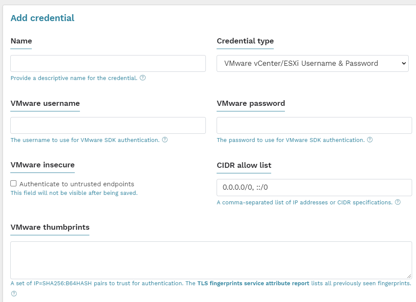The height and width of the screenshot is (302, 416).
Task: Click 'This field will not be visible' note
Action: pos(74,193)
